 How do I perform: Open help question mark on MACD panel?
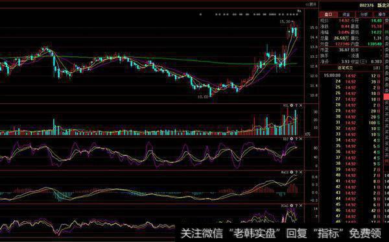(296, 172)
